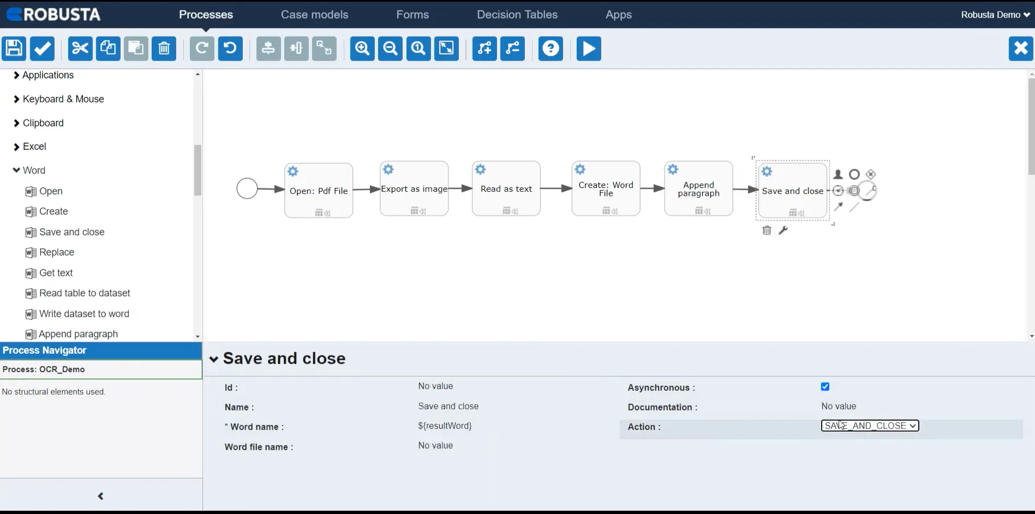Cut the selection with the scissors icon
The height and width of the screenshot is (514, 1035).
(x=80, y=49)
